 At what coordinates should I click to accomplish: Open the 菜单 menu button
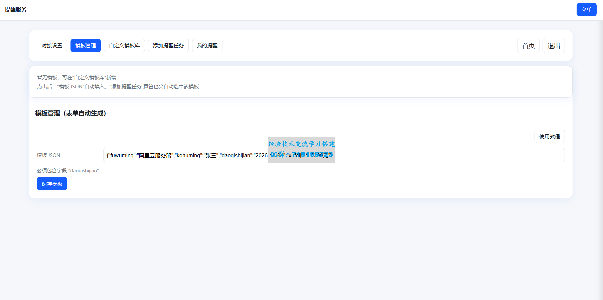point(586,10)
